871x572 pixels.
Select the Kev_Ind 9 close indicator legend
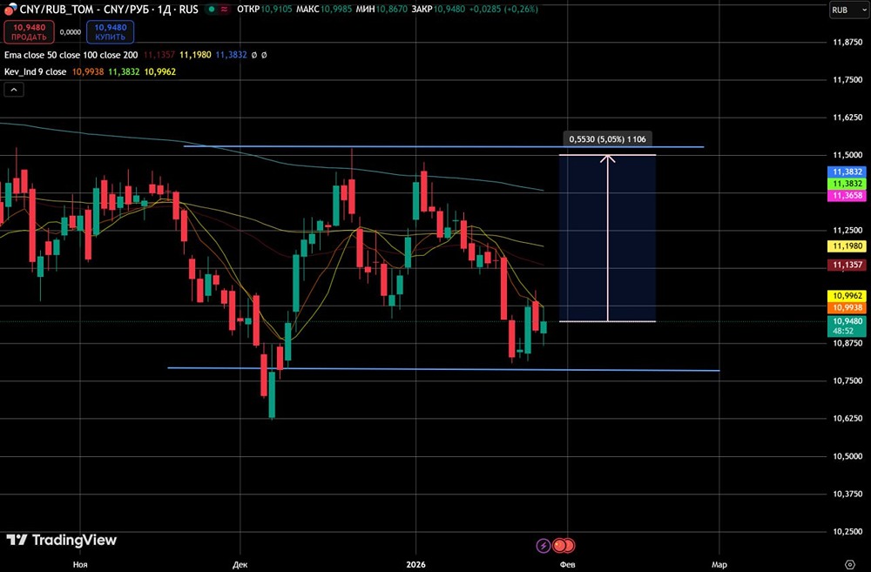pyautogui.click(x=35, y=71)
